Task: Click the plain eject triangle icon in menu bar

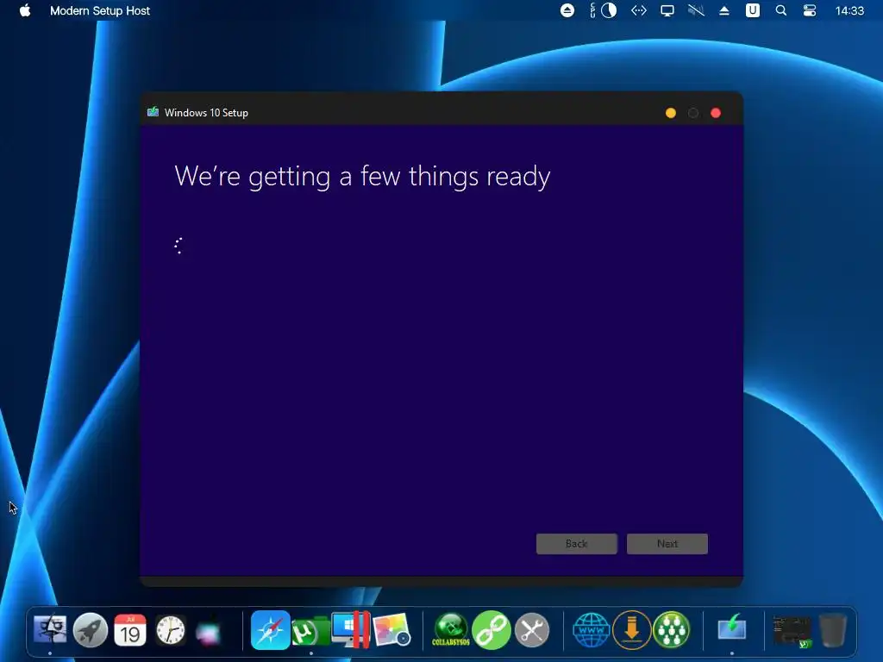Action: [x=724, y=10]
